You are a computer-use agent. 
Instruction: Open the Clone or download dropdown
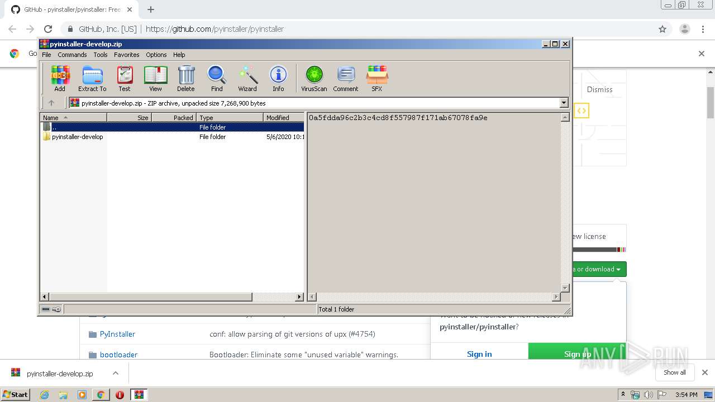click(599, 269)
